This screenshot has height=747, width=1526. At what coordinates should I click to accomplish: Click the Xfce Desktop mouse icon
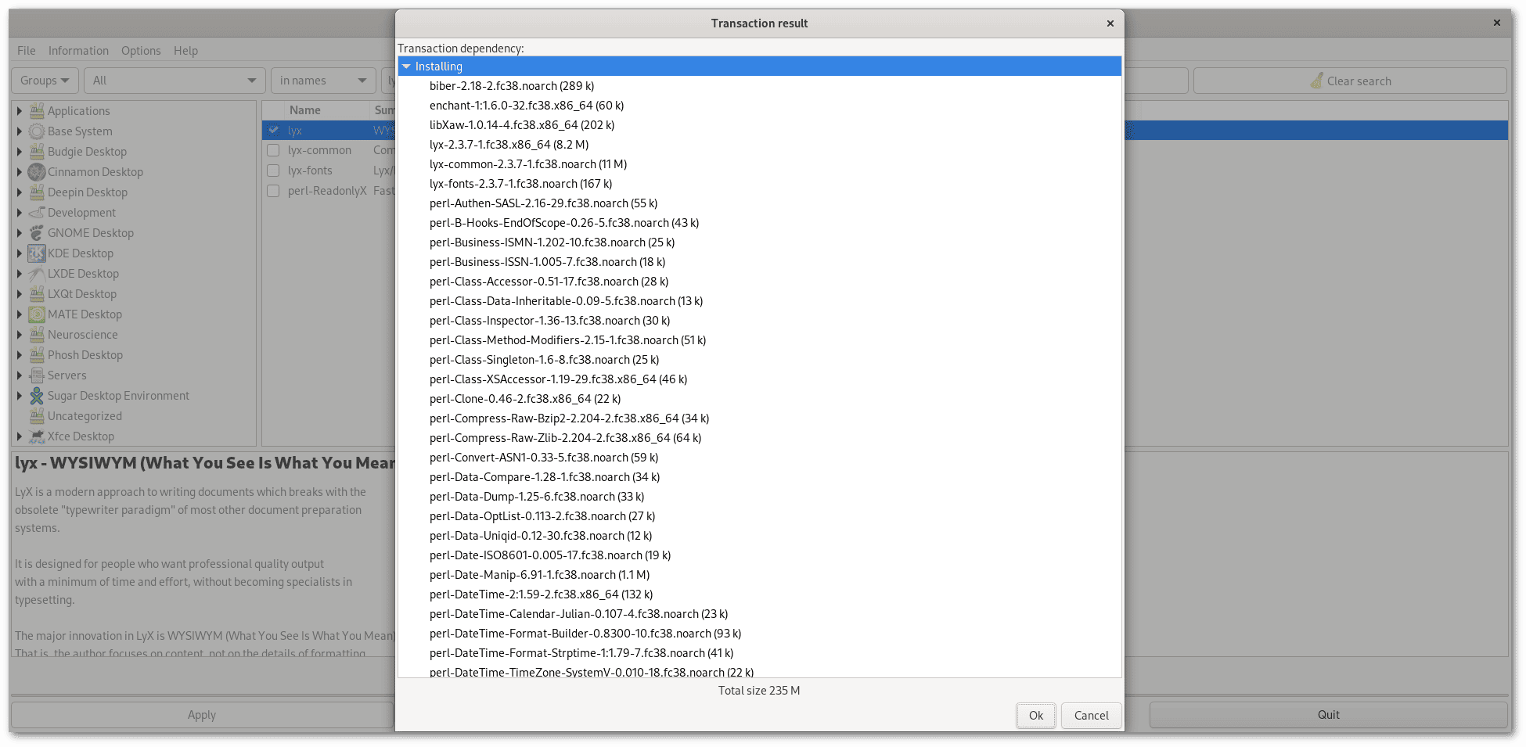(37, 436)
